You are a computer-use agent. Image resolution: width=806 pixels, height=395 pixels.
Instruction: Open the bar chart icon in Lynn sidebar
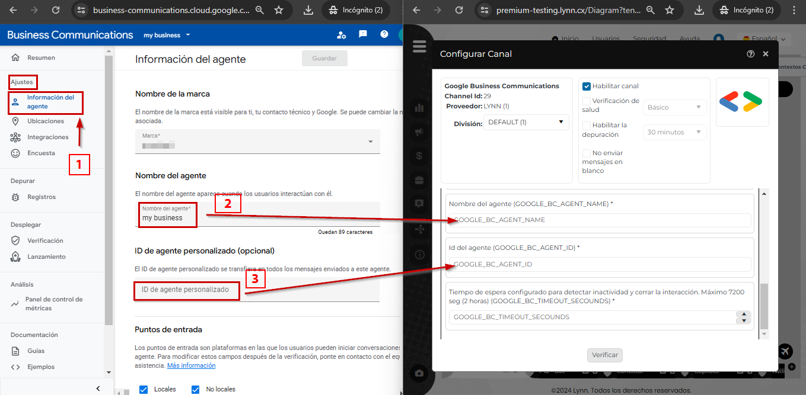pyautogui.click(x=420, y=108)
